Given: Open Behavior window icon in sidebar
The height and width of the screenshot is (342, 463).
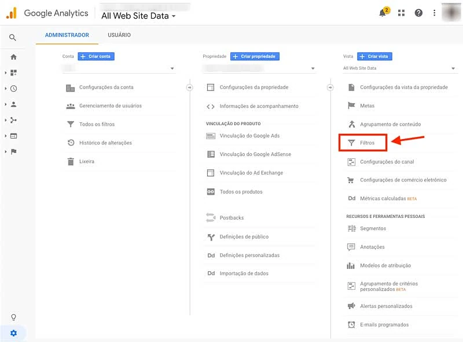Looking at the screenshot, I should pos(13,136).
